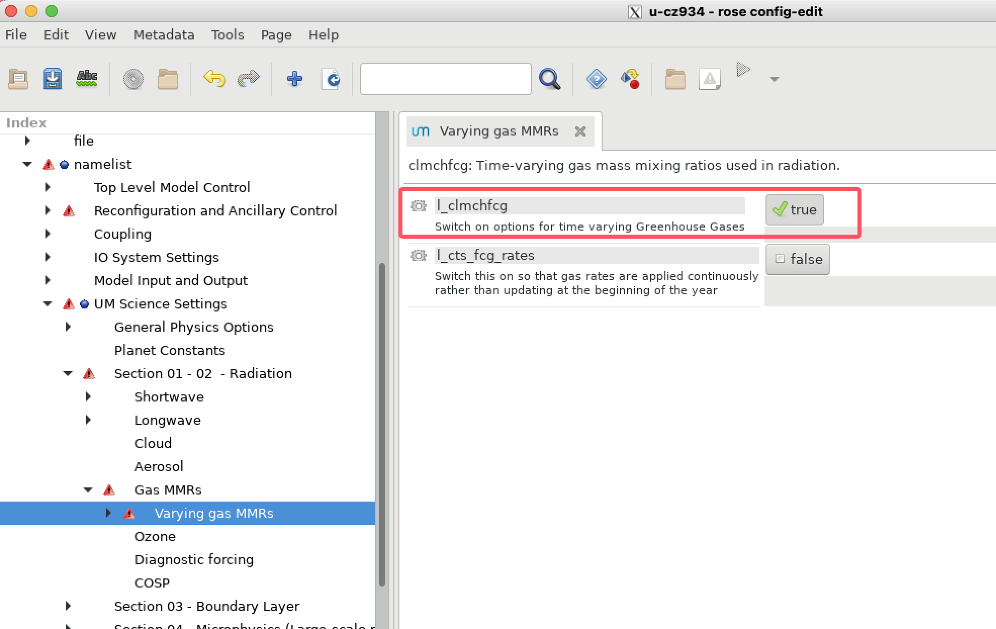
Task: Open the Tools menu
Action: coord(228,35)
